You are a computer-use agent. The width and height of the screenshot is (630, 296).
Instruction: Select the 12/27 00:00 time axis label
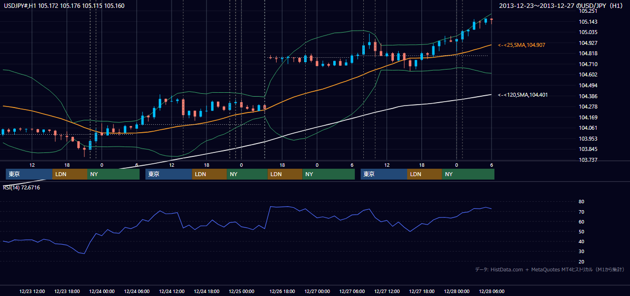[x=317, y=292]
